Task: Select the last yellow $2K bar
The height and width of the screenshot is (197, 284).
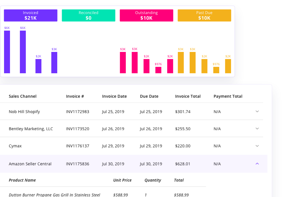Action: coord(228,65)
